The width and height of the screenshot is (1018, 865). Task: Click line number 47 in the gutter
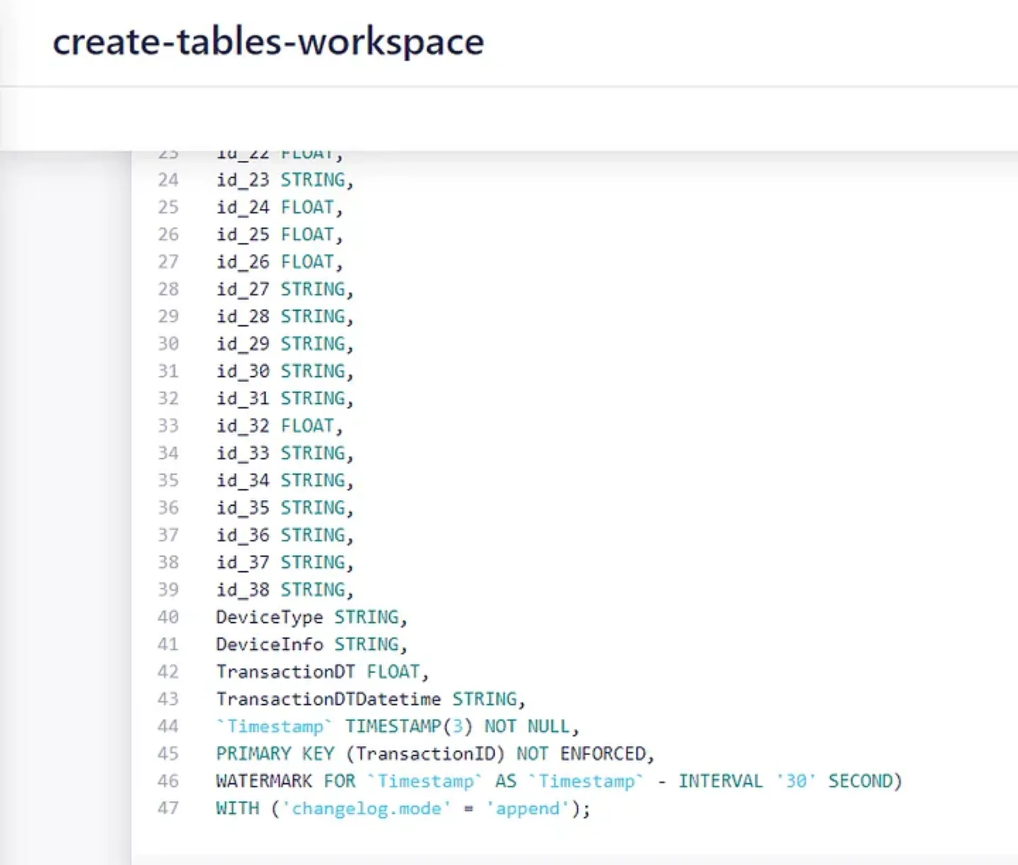pyautogui.click(x=170, y=808)
